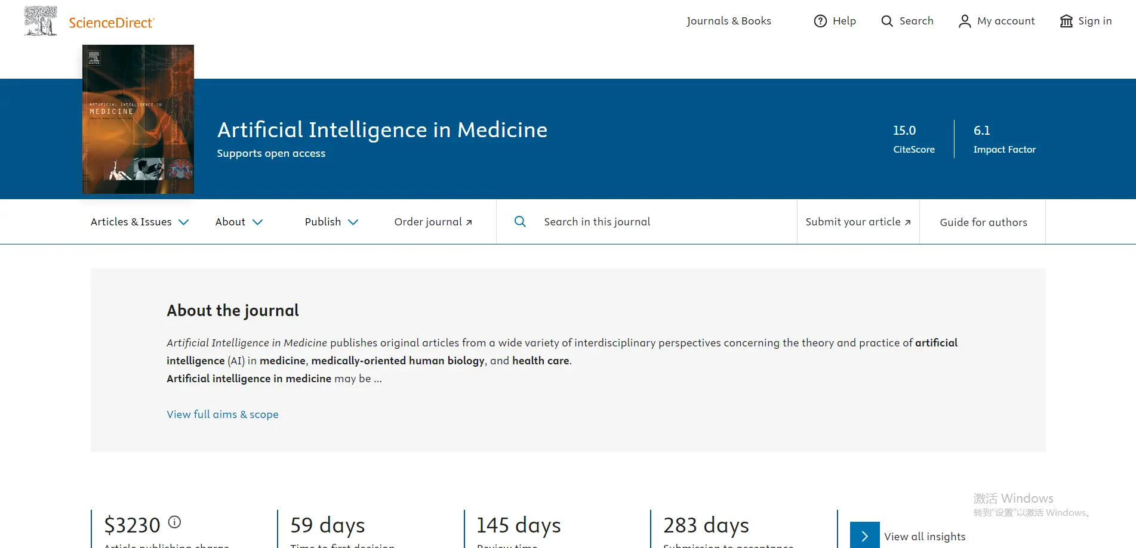Click the $3230 publishing charge value
The height and width of the screenshot is (548, 1136).
pos(133,525)
